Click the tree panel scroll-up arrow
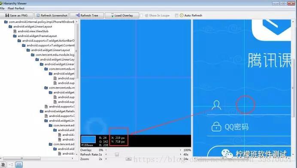Viewport: 297px width, 168px height. [x=76, y=21]
